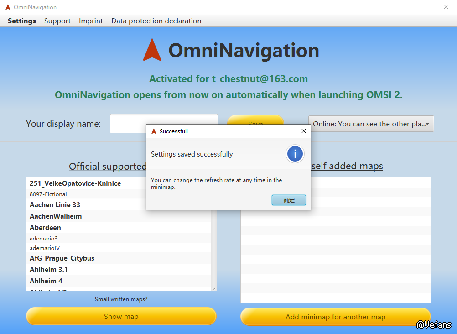Select Aachen Linie 33 in list
The image size is (457, 334).
[118, 205]
